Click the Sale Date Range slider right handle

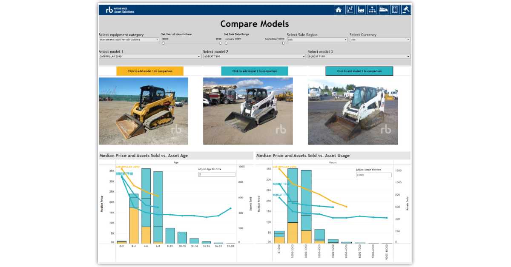(283, 43)
